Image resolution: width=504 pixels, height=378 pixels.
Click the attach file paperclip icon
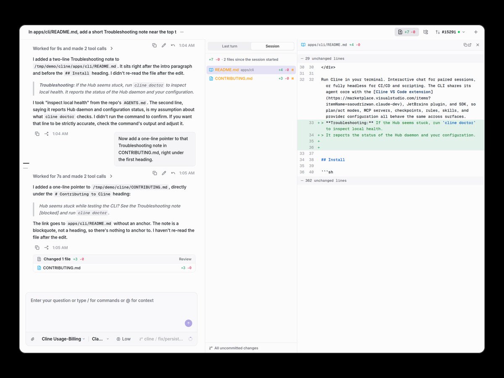(x=32, y=339)
